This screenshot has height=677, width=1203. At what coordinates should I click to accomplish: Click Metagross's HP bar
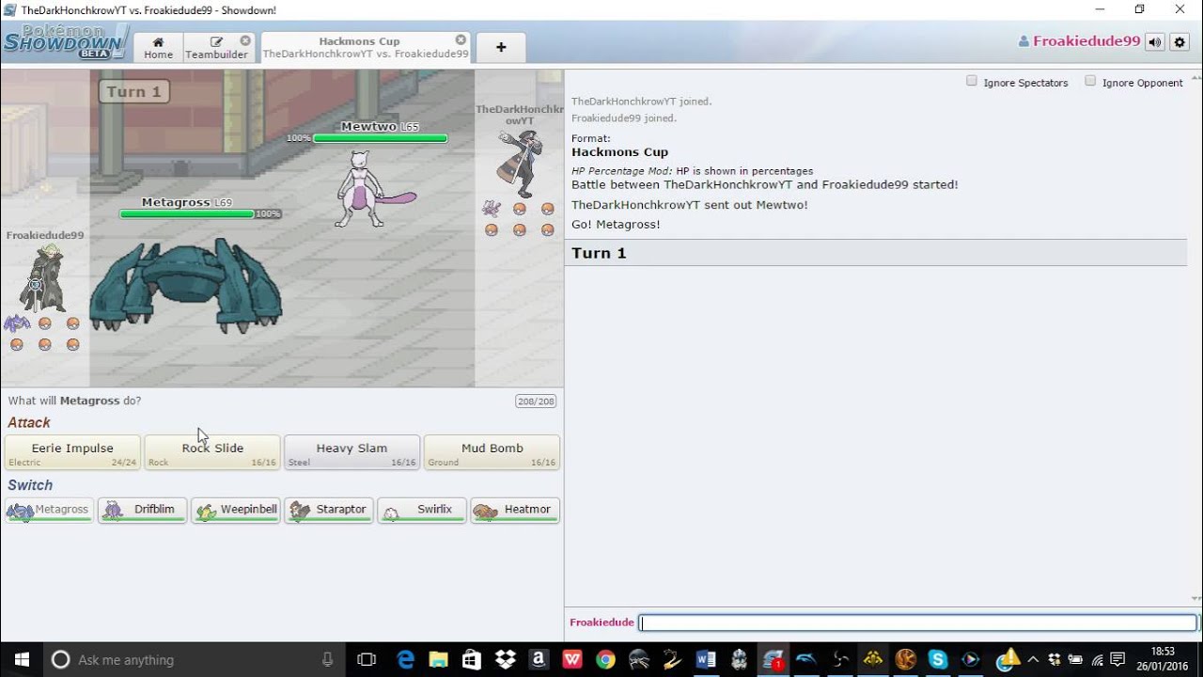[x=187, y=214]
